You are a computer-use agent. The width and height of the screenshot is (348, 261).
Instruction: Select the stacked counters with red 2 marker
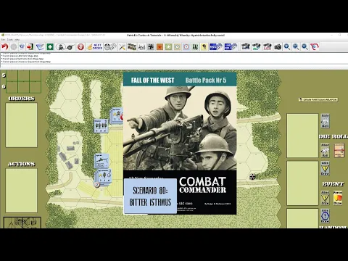(x=103, y=178)
